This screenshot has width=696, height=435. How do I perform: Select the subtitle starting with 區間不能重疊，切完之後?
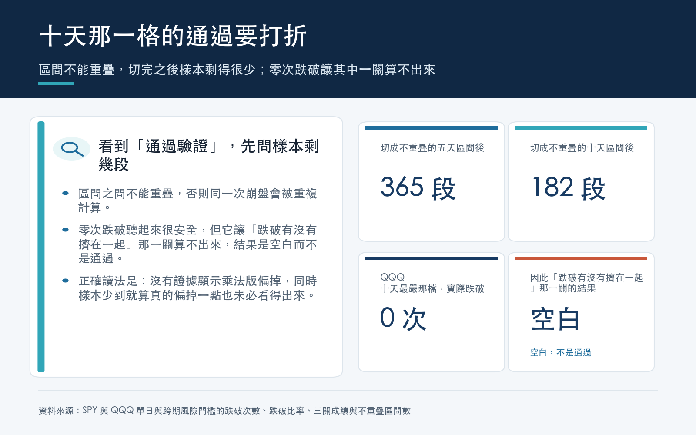[x=237, y=70]
